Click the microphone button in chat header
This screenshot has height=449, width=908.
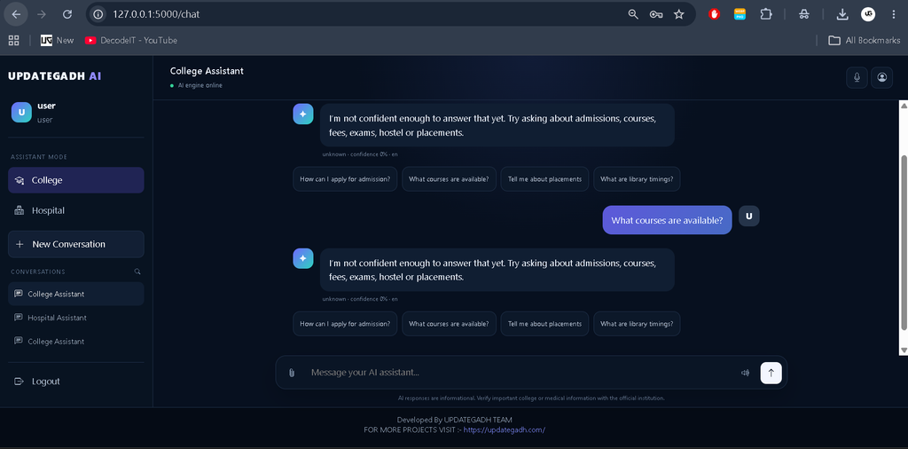(857, 77)
